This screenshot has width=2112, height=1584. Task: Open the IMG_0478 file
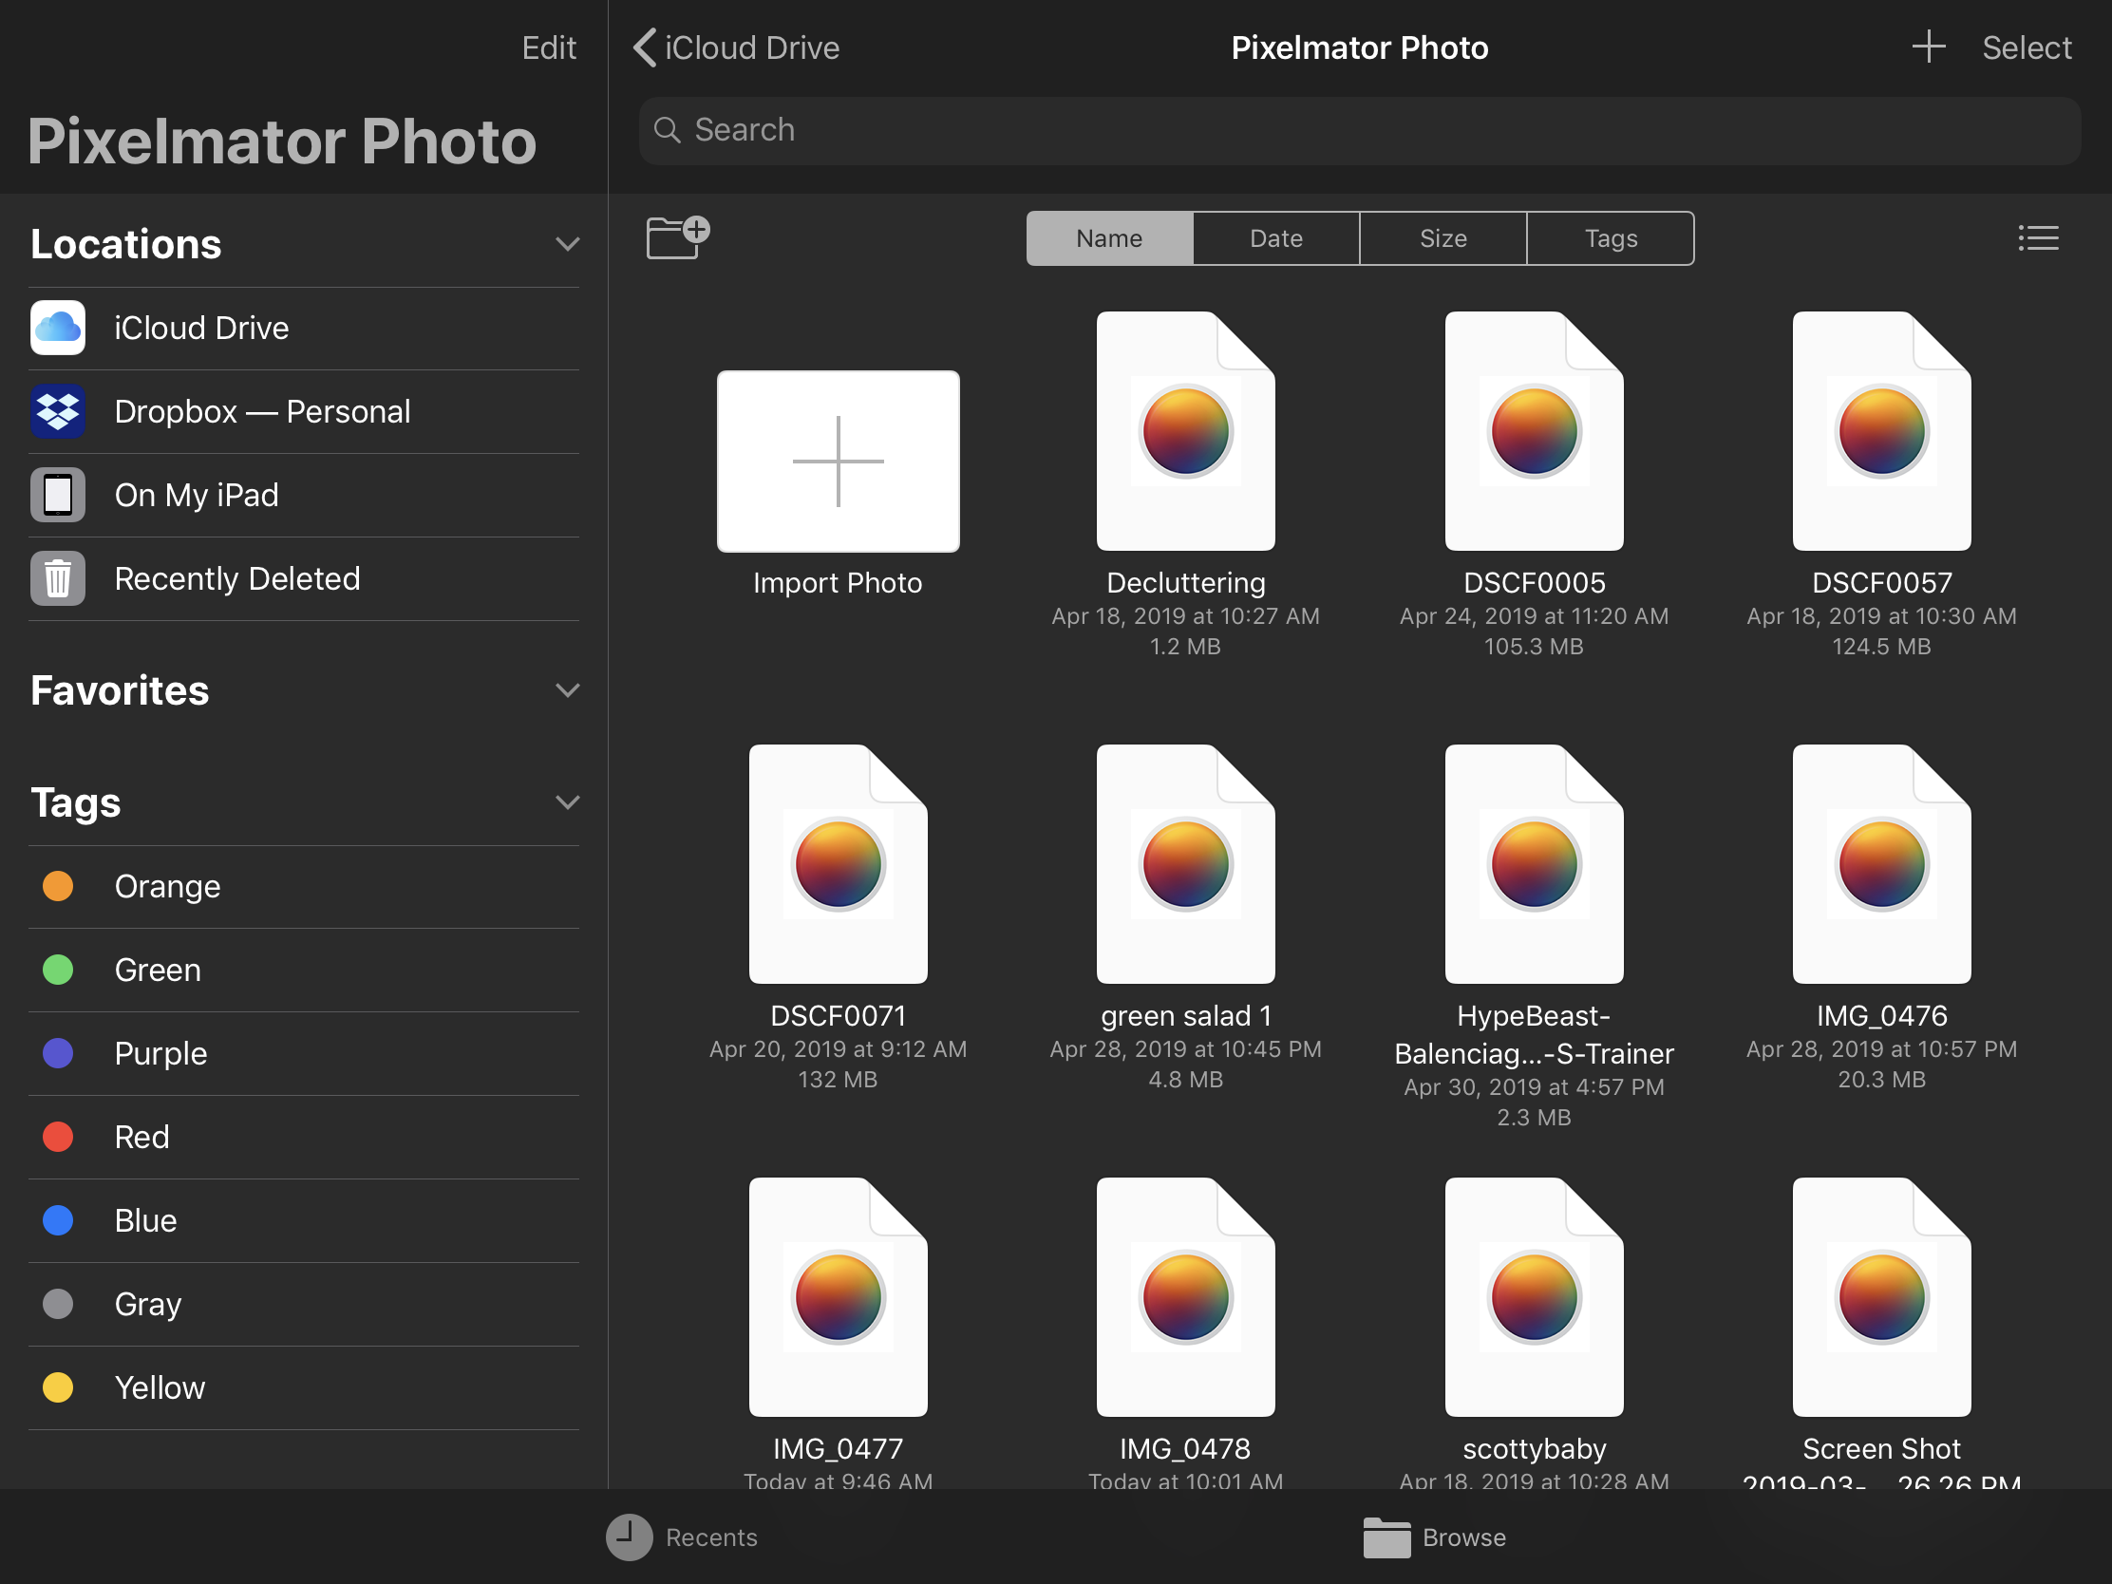[1186, 1296]
